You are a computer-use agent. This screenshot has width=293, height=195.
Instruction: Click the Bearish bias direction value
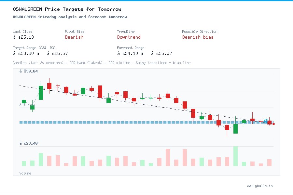click(x=198, y=37)
